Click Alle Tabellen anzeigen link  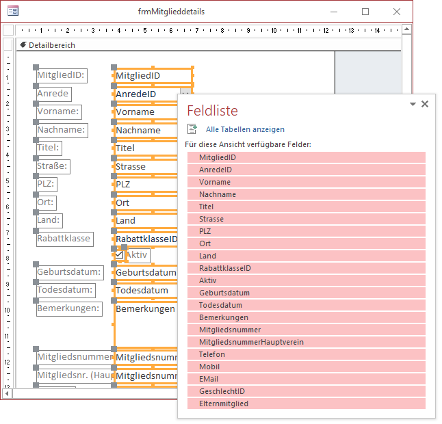point(245,129)
